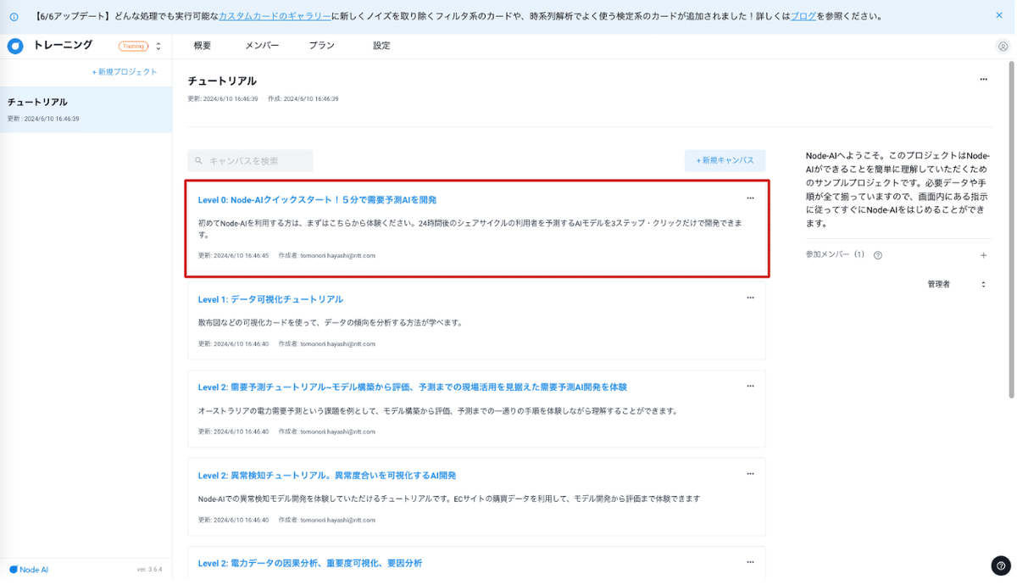Click the vertical page scrollbar

pos(1012,229)
